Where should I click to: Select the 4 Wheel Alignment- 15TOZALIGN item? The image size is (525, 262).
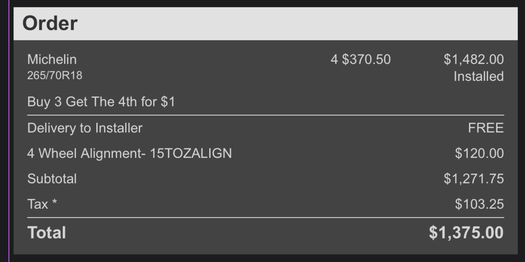(129, 153)
